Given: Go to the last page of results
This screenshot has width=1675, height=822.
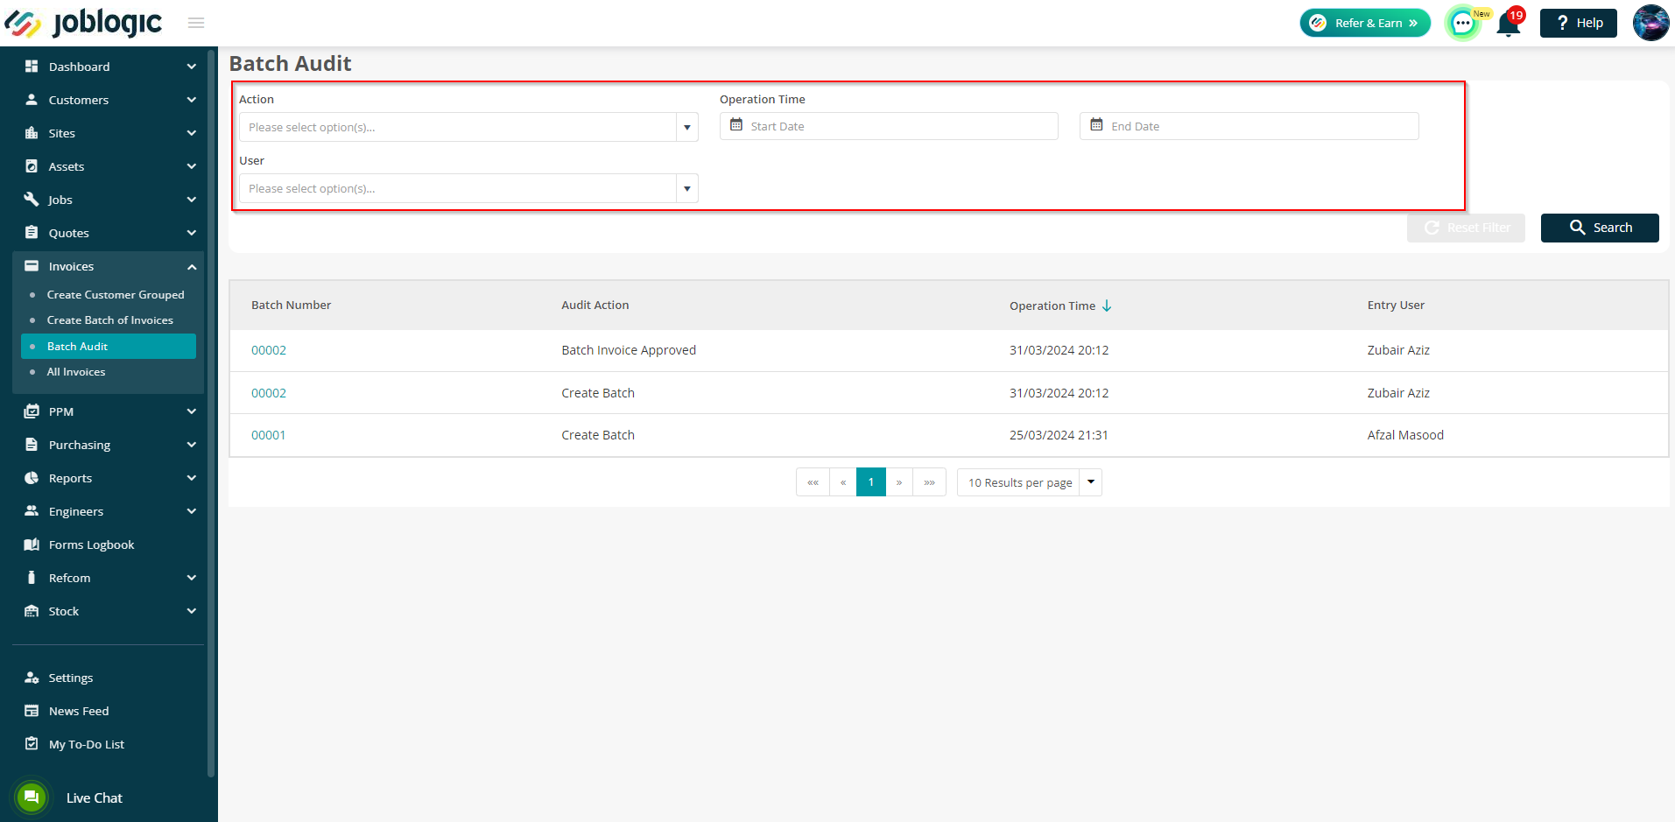Looking at the screenshot, I should point(929,482).
